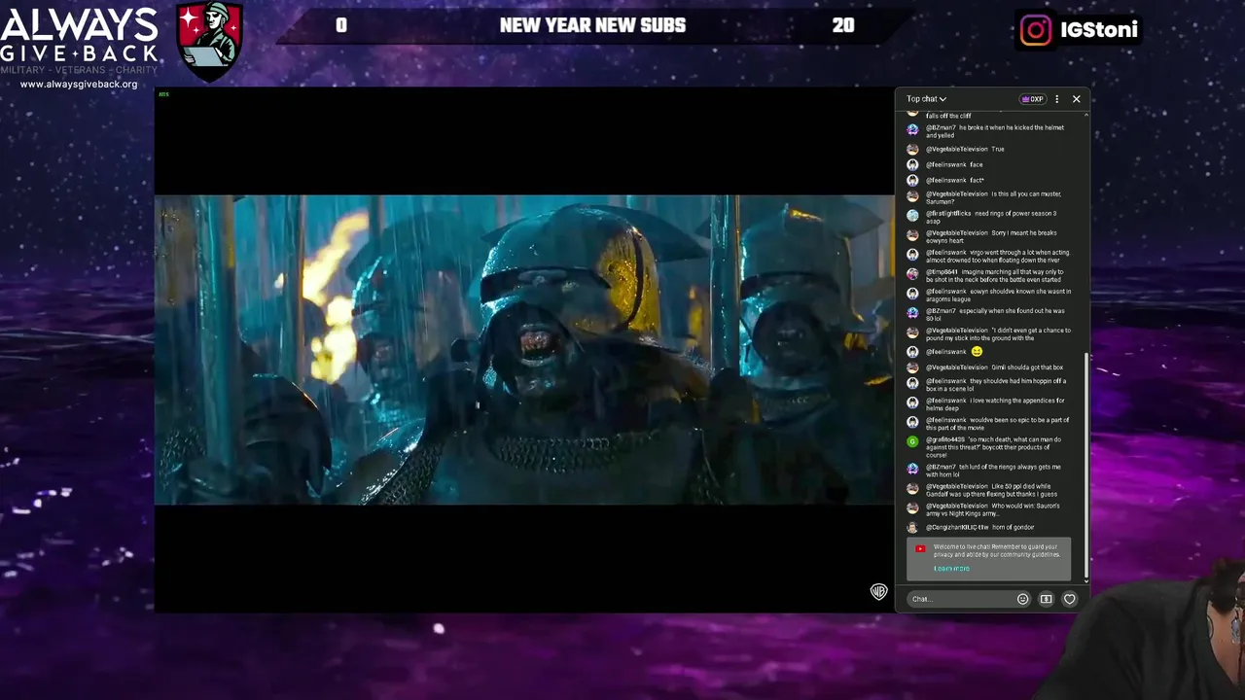
Task: Click the Warner Bros shield logo on video
Action: tap(878, 591)
